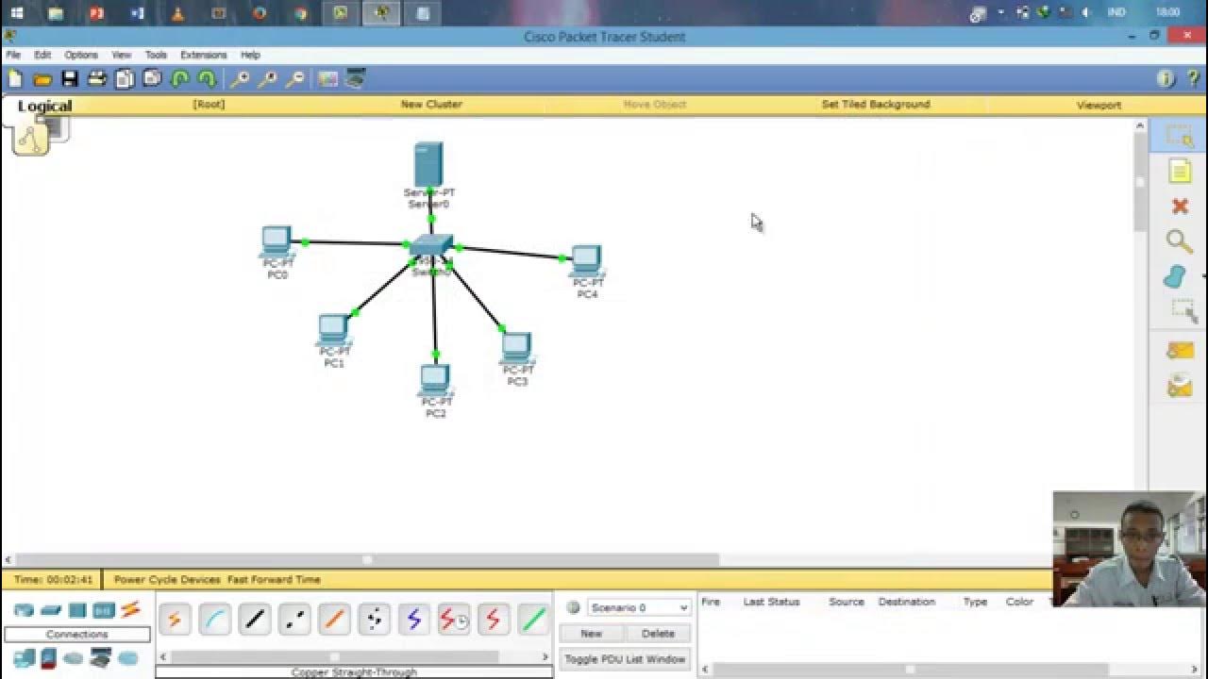1208x679 pixels.
Task: Choose the Place Note tool
Action: point(1180,171)
